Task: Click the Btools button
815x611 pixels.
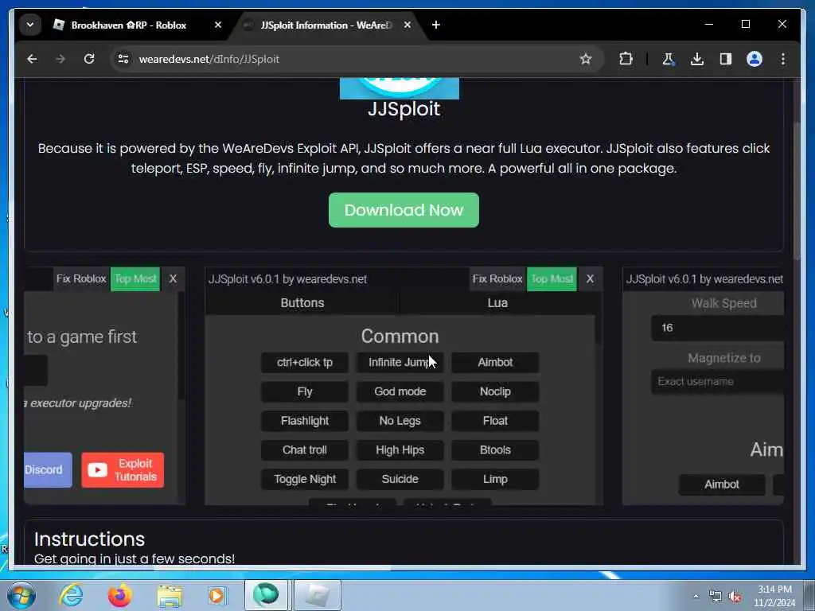Action: tap(495, 450)
